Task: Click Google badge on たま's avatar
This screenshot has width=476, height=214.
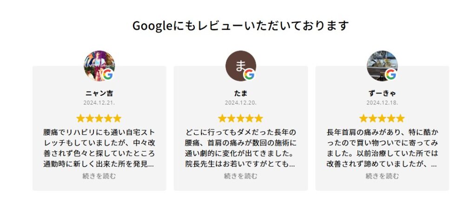Action: click(249, 74)
